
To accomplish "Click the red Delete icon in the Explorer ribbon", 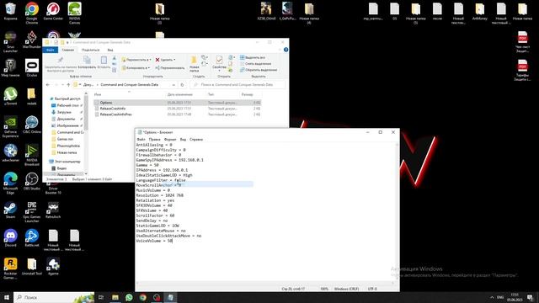I will click(x=157, y=60).
